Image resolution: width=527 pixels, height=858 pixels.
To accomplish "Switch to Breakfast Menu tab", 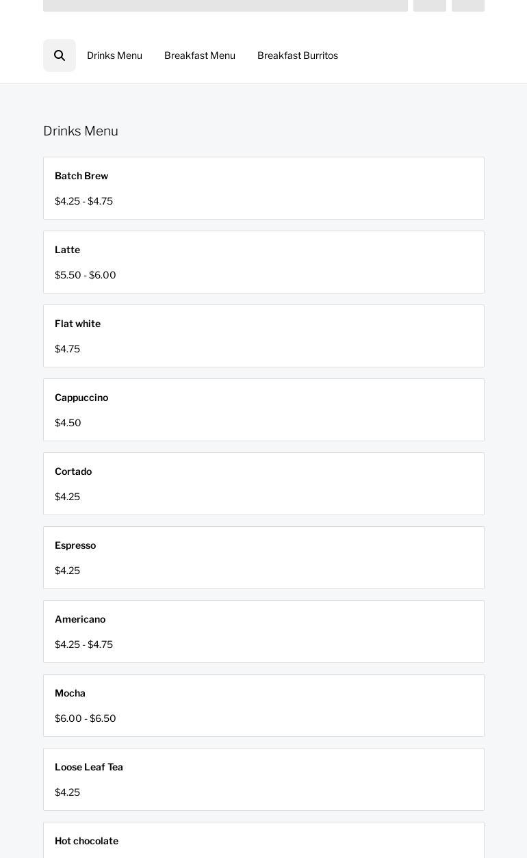I will [x=200, y=55].
